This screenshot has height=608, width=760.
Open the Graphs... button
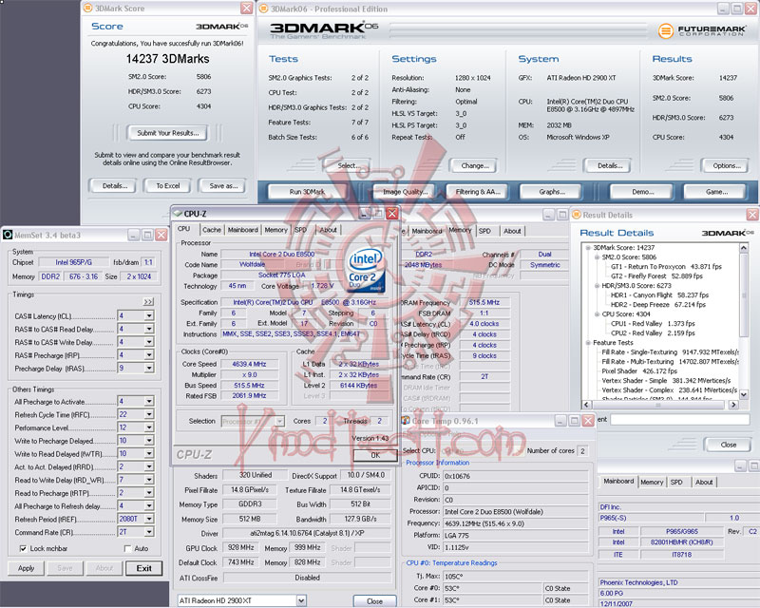(552, 192)
